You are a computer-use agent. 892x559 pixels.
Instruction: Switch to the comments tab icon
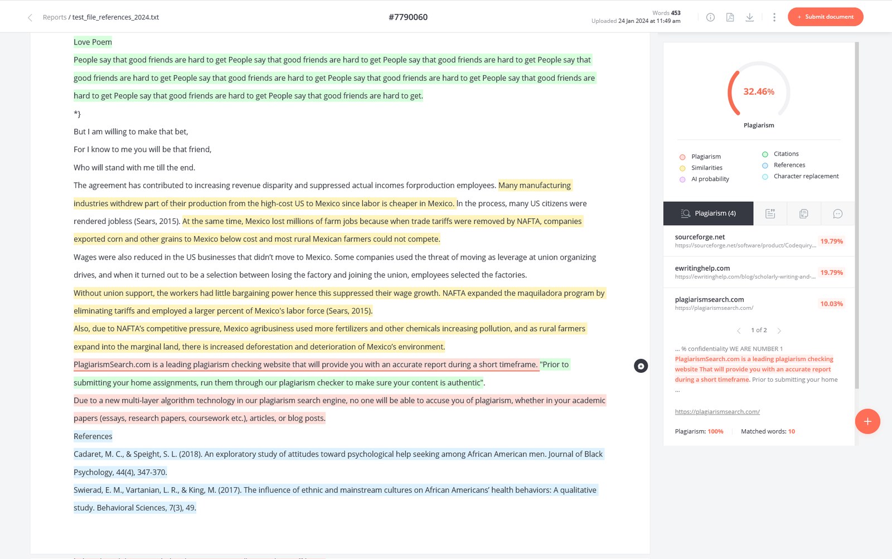[x=837, y=213]
